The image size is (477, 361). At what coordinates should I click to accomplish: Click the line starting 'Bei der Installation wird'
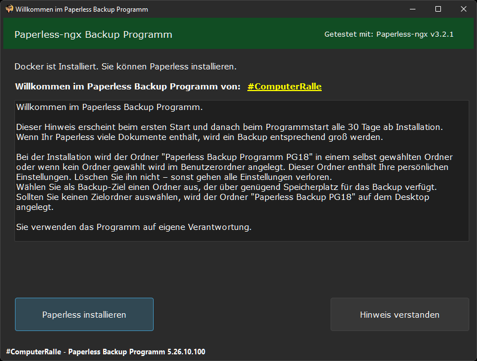pyautogui.click(x=235, y=157)
